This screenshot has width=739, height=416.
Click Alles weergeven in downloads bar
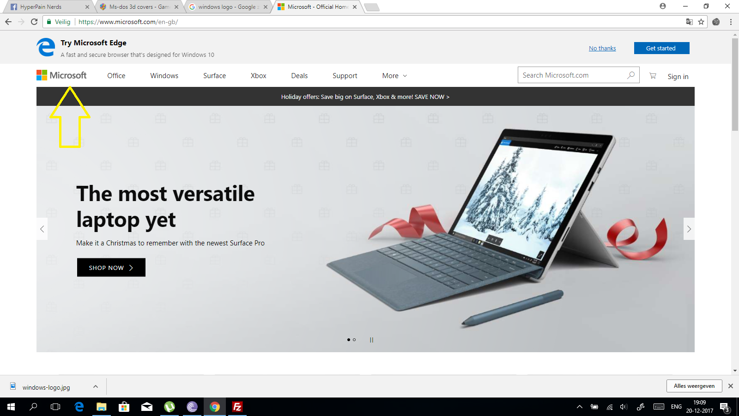coord(694,386)
